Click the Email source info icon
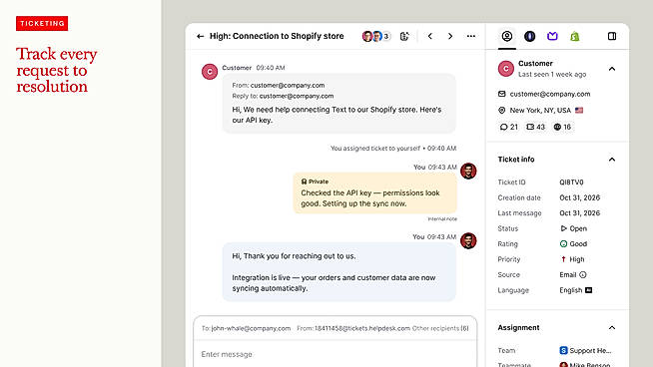This screenshot has width=653, height=367. point(583,274)
